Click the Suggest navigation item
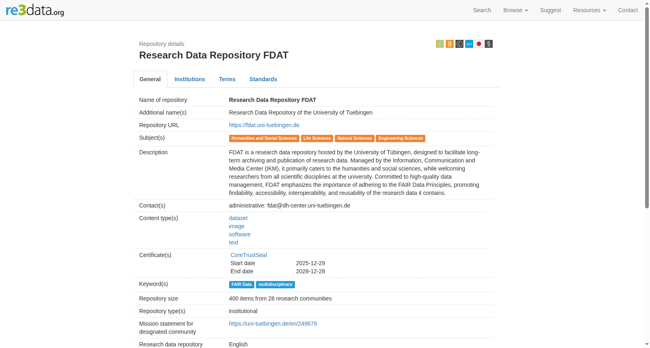650x348 pixels. [550, 10]
